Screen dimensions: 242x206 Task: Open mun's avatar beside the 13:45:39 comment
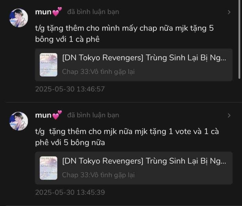[x=19, y=121]
